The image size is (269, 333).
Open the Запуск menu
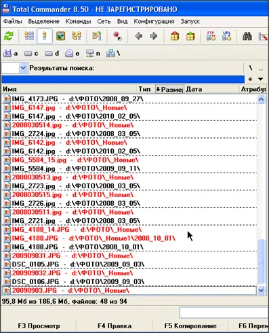point(190,22)
